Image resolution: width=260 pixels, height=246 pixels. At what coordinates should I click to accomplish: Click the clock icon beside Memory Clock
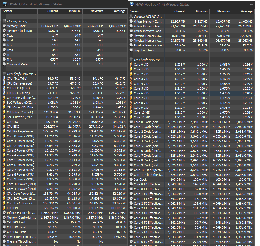(4, 26)
